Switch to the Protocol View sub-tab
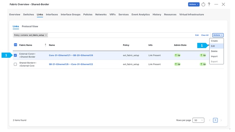 [x=30, y=26]
